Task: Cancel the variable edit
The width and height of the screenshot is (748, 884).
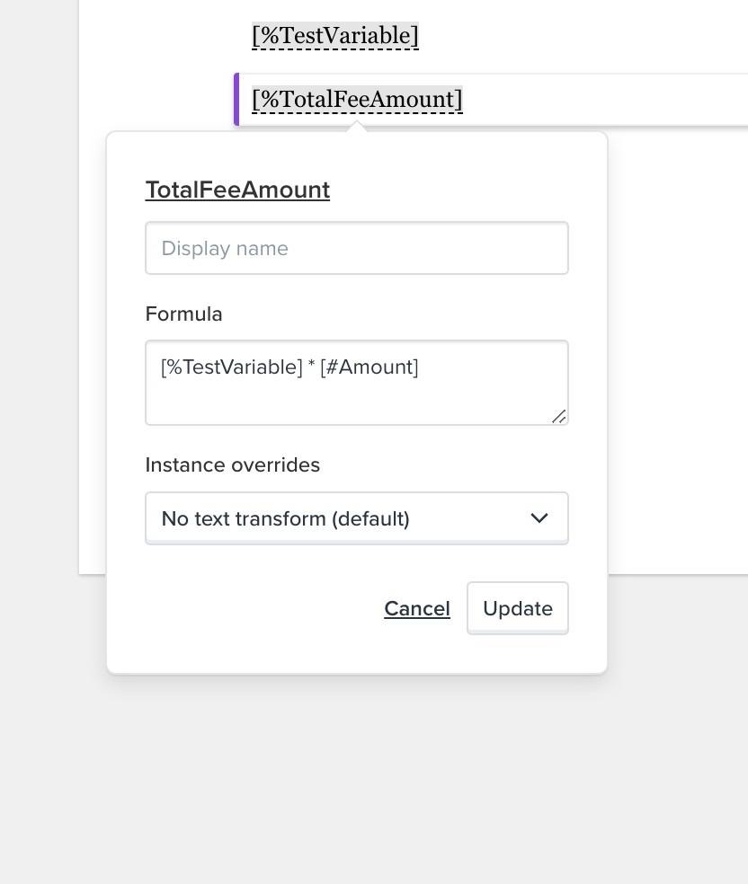Action: [x=417, y=608]
